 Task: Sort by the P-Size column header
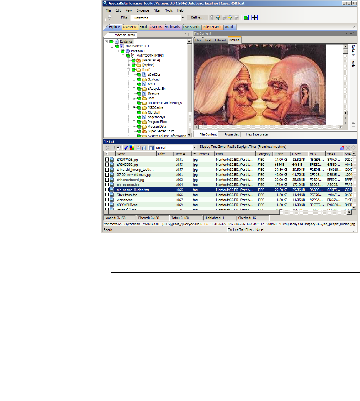(x=281, y=154)
